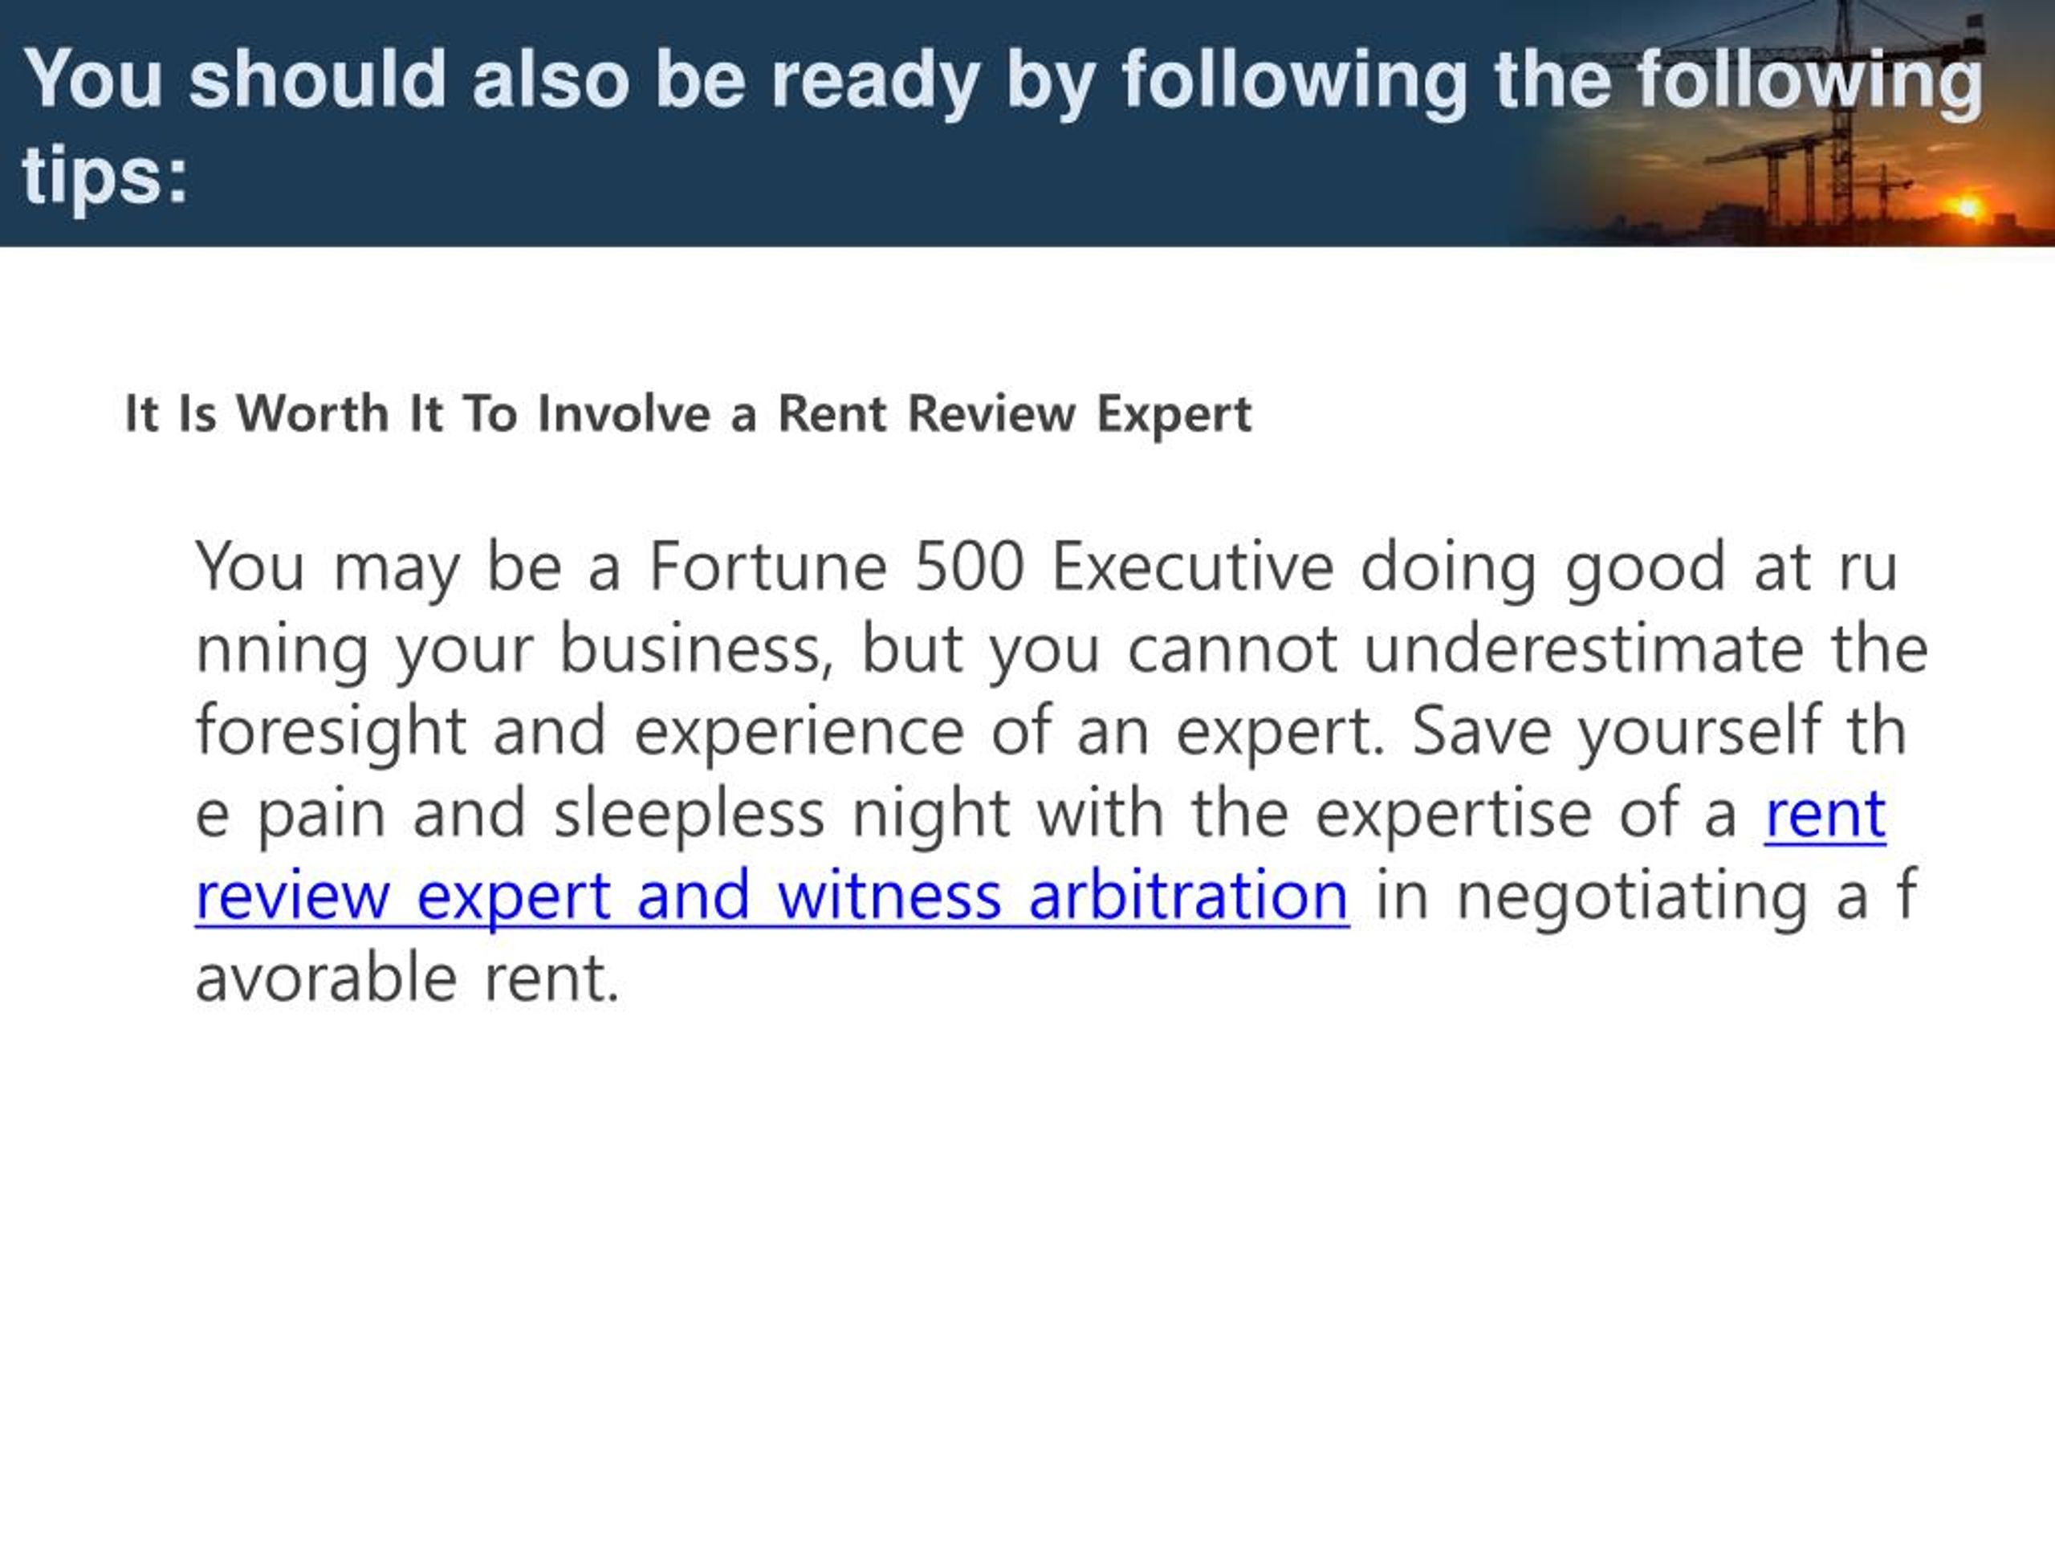Click the words "in negotiating a"
2055x1541 pixels.
click(1622, 897)
